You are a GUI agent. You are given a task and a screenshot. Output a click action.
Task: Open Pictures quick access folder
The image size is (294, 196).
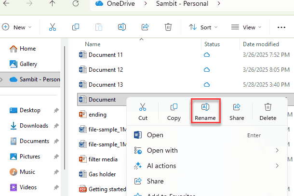pos(25,157)
